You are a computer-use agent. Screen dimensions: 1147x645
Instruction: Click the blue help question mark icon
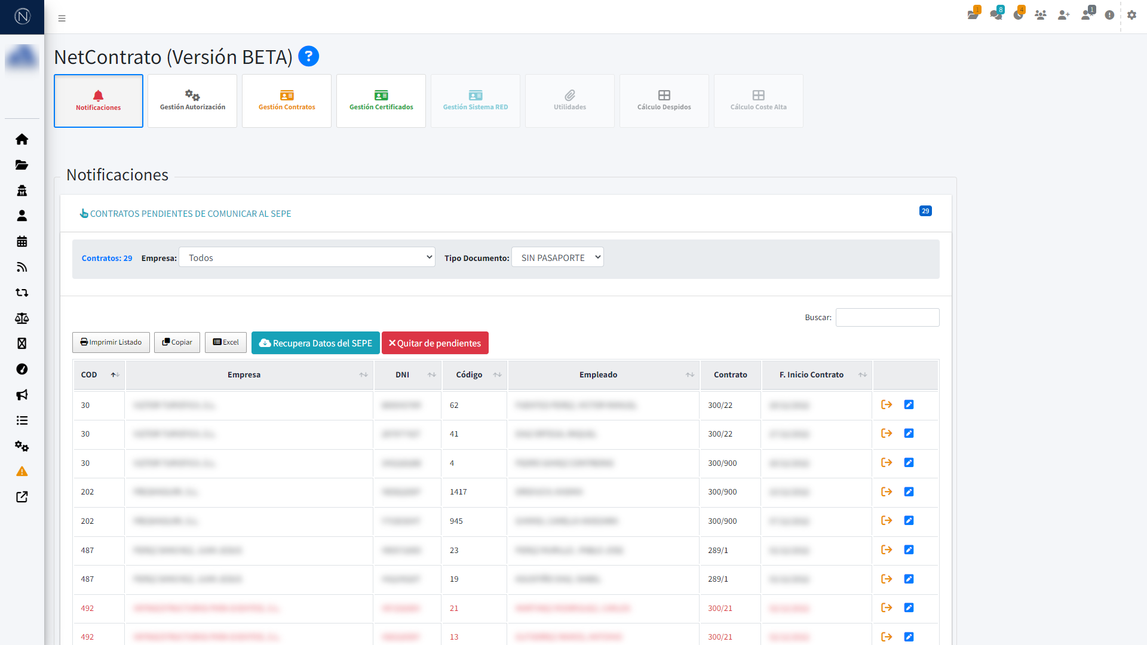pos(308,57)
